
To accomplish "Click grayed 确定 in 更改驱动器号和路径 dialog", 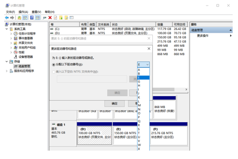I will pos(117,93).
